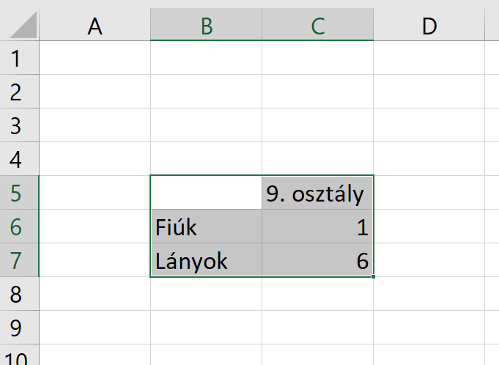Click the "Lányok" cell
This screenshot has height=365, width=499.
[x=206, y=261]
